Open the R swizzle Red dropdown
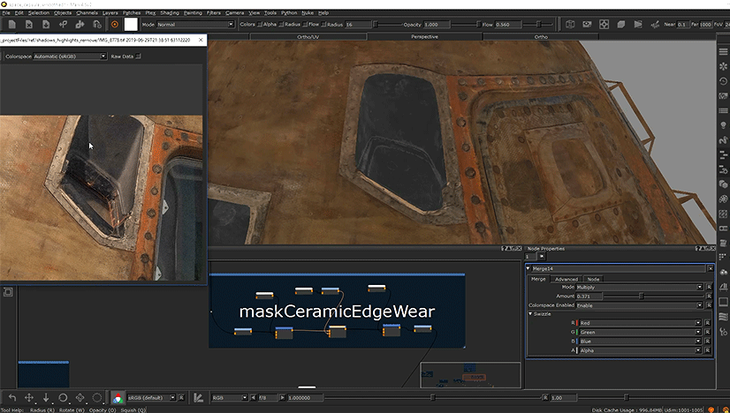The height and width of the screenshot is (413, 730). tap(640, 323)
